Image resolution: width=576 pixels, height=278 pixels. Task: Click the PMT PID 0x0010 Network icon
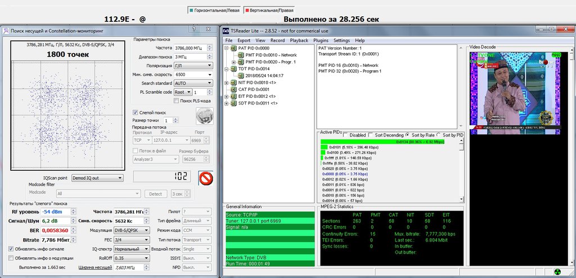click(241, 55)
